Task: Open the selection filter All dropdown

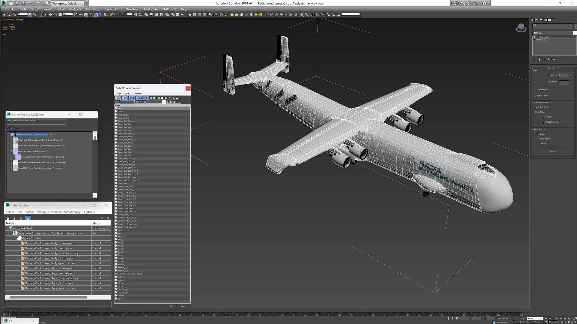Action: pos(23,14)
